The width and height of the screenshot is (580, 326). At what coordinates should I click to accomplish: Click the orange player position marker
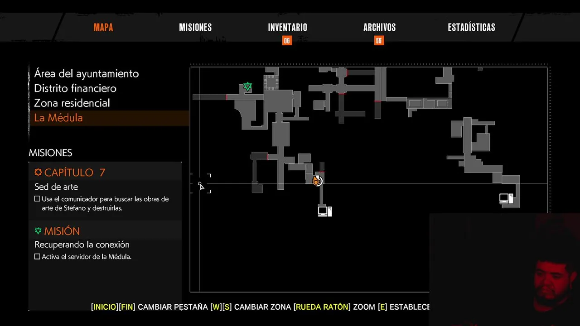coord(317,181)
